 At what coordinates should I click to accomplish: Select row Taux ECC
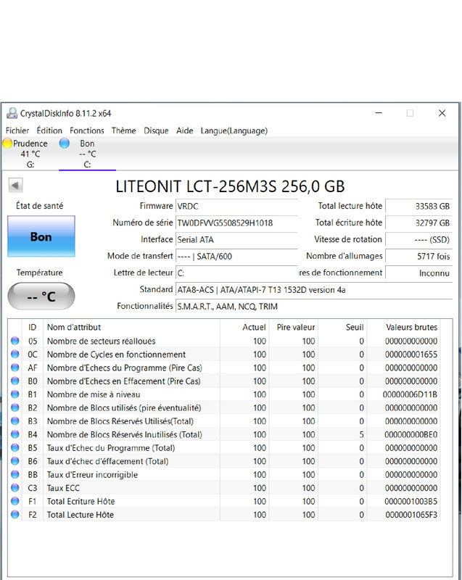pos(224,487)
